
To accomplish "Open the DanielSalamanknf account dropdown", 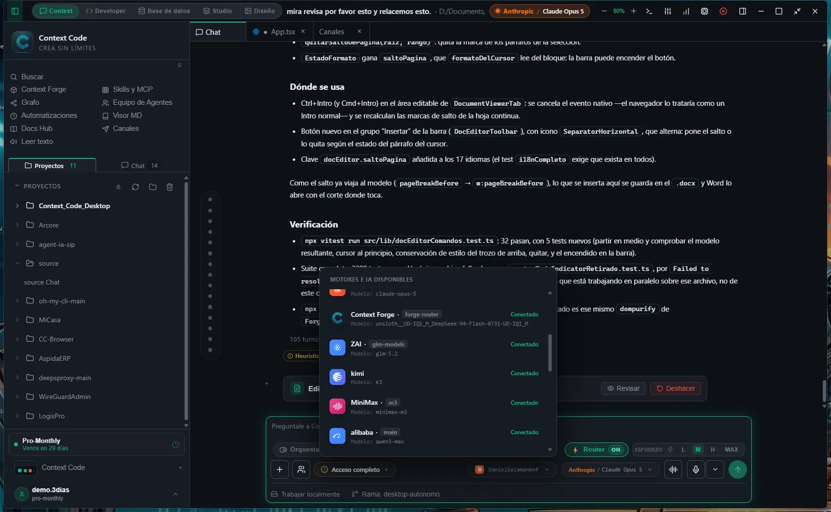I will coord(513,469).
